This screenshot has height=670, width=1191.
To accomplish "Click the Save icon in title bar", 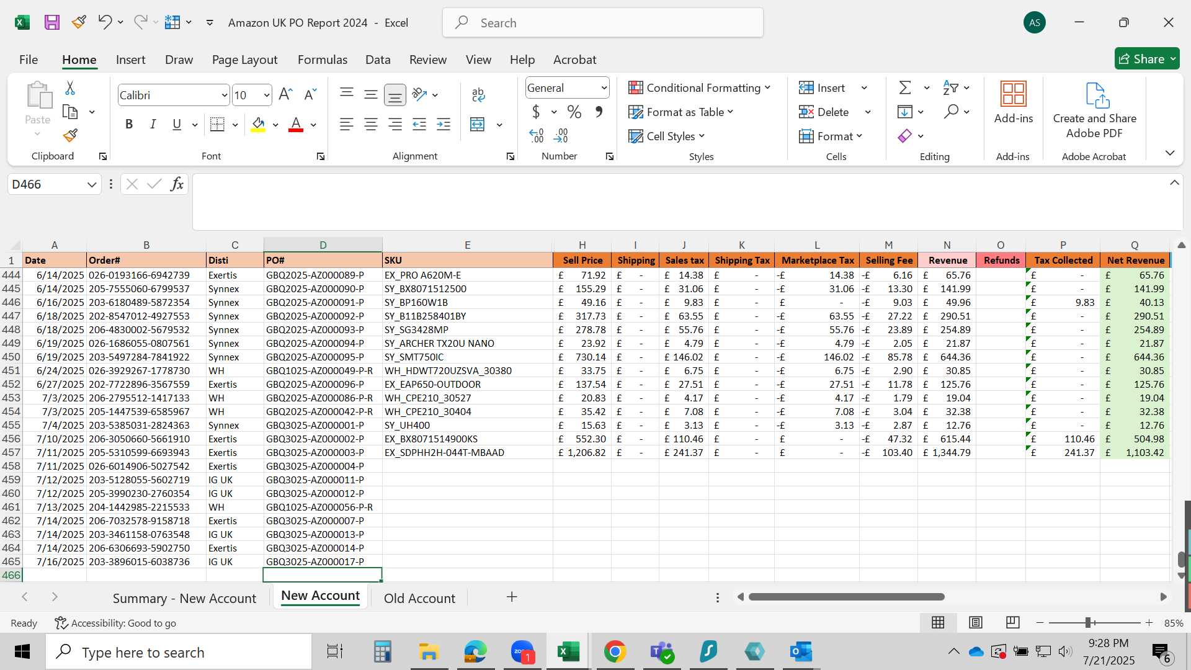I will pyautogui.click(x=52, y=23).
